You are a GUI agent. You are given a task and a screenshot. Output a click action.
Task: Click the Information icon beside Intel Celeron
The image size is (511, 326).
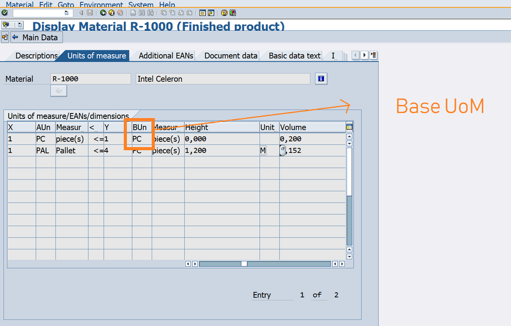click(320, 78)
